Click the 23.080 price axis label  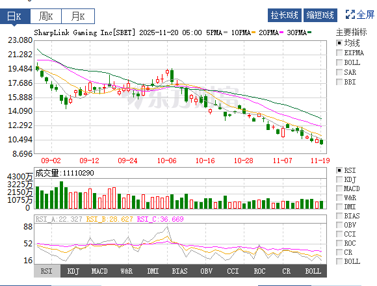20,40
